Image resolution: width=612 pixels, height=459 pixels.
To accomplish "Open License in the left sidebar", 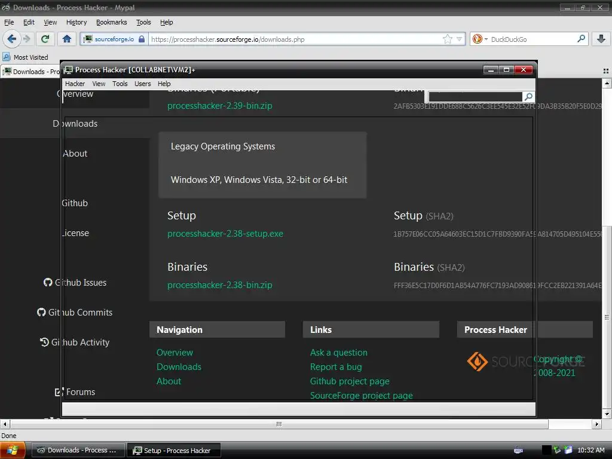I will point(75,233).
